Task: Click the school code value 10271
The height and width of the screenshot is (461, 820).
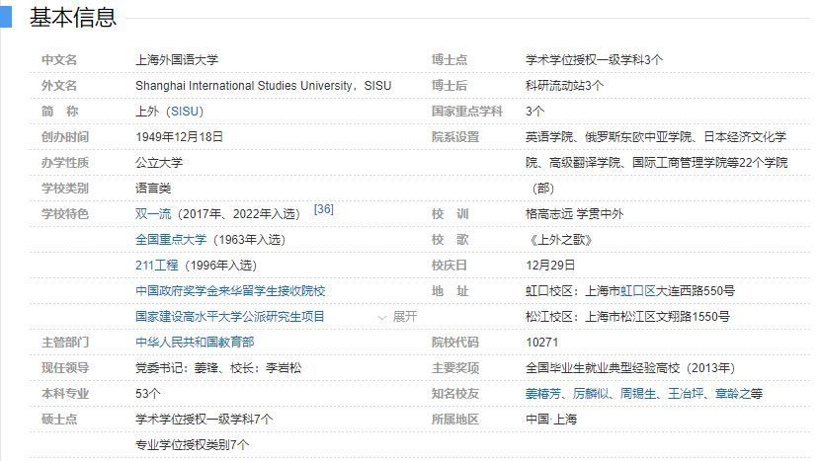Action: click(542, 343)
